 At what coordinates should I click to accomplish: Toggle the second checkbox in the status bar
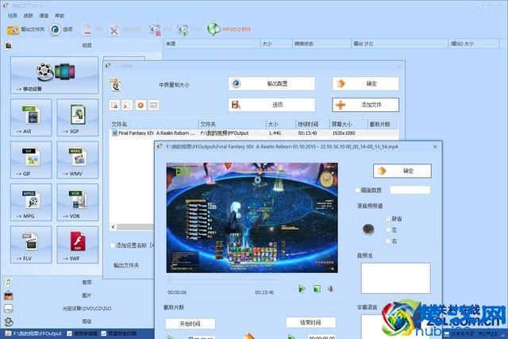104,333
